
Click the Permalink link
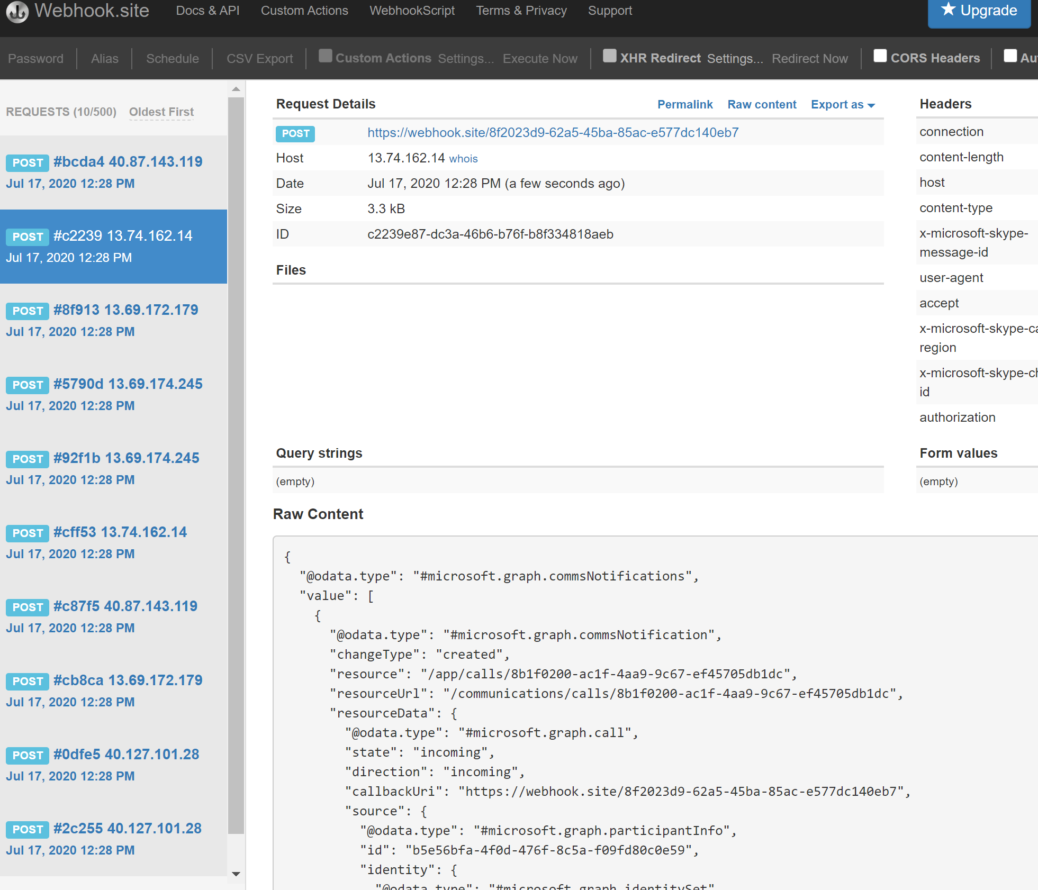[x=685, y=104]
